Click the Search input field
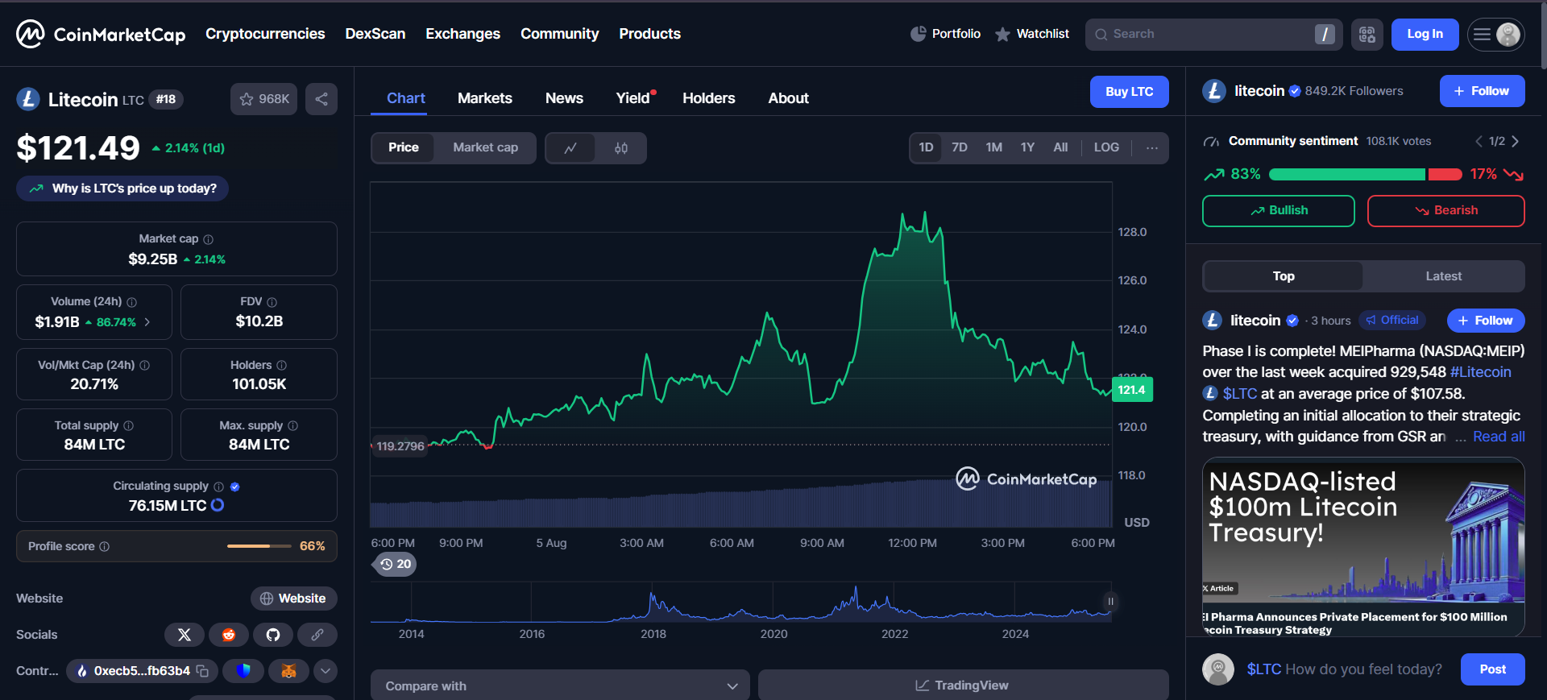1547x700 pixels. click(1213, 35)
